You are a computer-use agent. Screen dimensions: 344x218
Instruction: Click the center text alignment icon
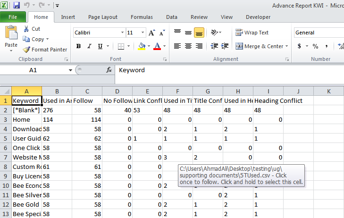click(188, 46)
